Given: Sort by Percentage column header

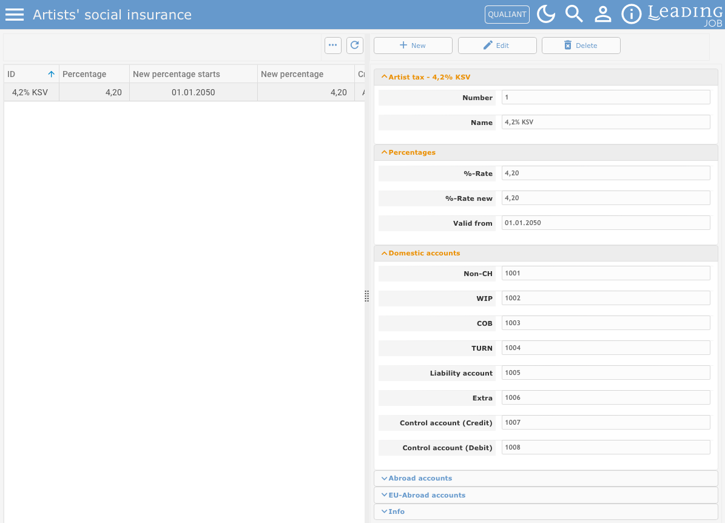Looking at the screenshot, I should click(x=94, y=74).
